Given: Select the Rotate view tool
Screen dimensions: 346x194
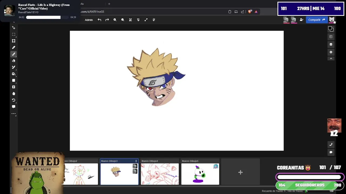Looking at the screenshot, I should pos(14,100).
